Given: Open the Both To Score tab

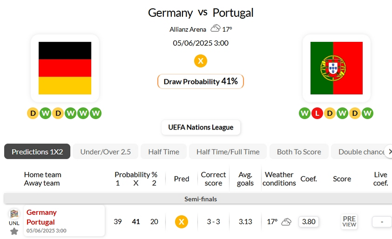Looking at the screenshot, I should 299,152.
